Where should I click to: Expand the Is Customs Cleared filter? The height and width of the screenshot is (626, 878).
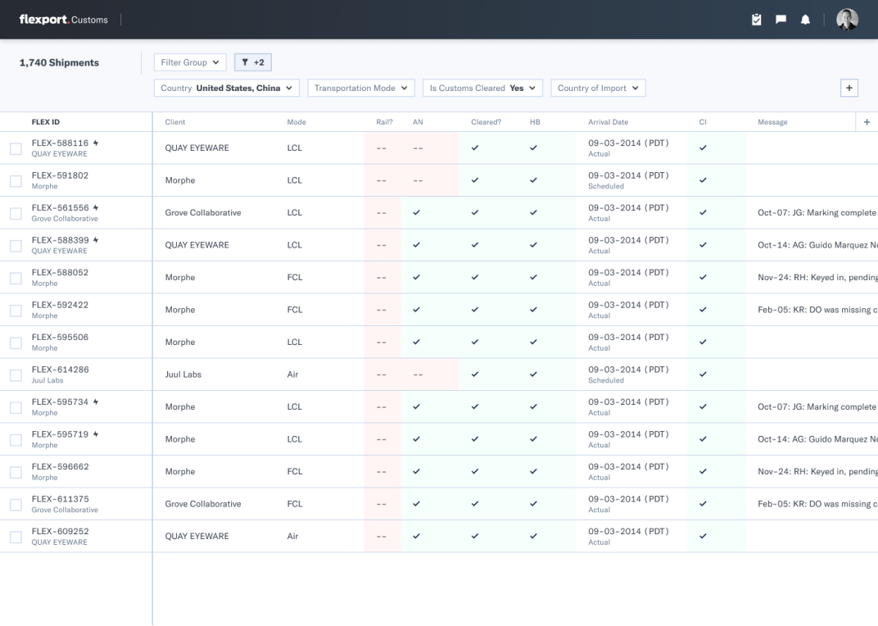[482, 88]
